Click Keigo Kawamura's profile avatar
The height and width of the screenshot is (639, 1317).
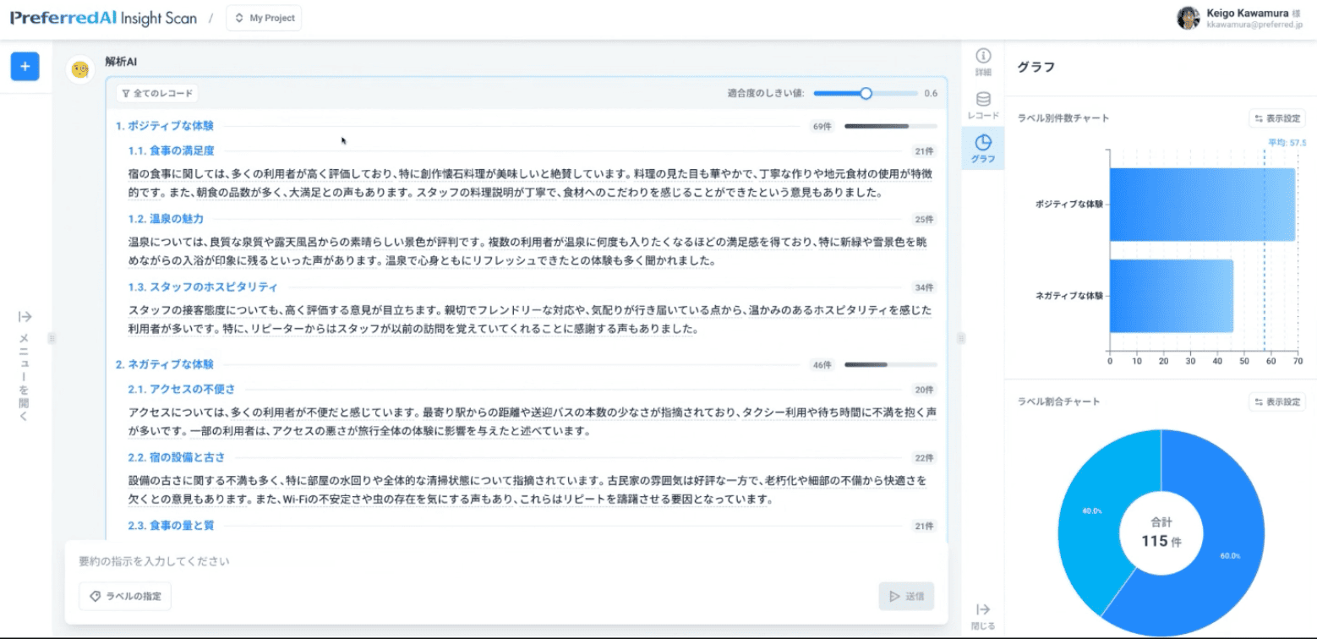click(1188, 18)
